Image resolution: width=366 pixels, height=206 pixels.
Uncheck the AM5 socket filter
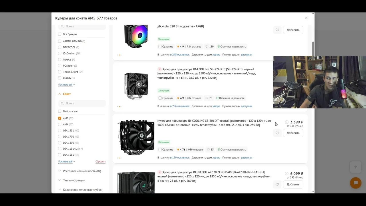point(60,118)
